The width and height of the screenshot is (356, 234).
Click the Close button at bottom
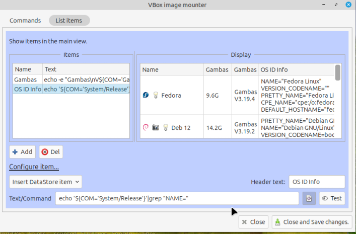click(253, 222)
